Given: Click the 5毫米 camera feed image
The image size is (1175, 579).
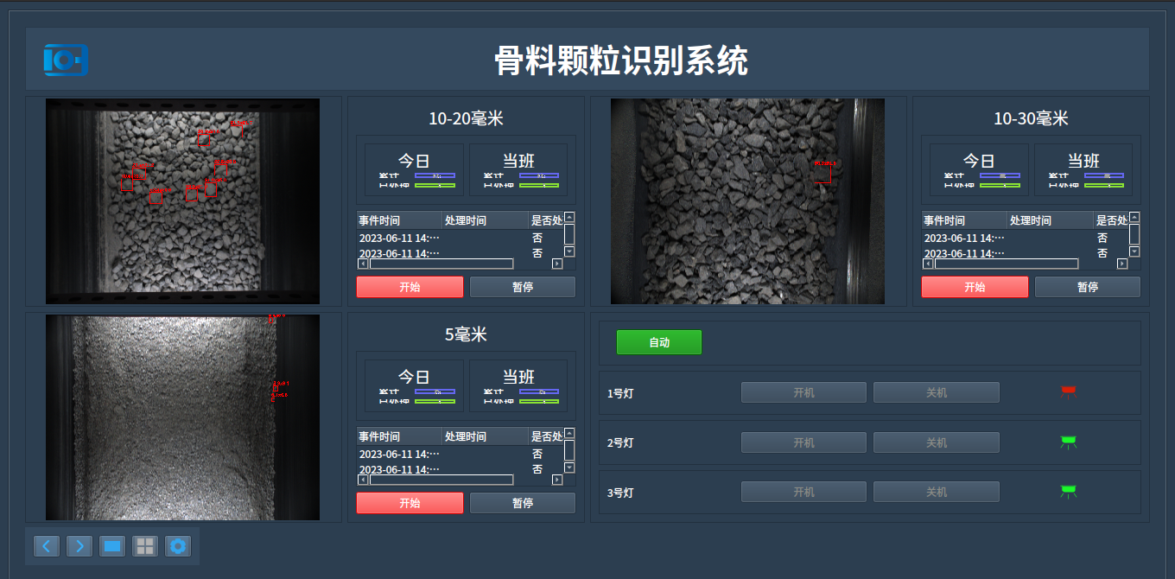Looking at the screenshot, I should point(182,417).
